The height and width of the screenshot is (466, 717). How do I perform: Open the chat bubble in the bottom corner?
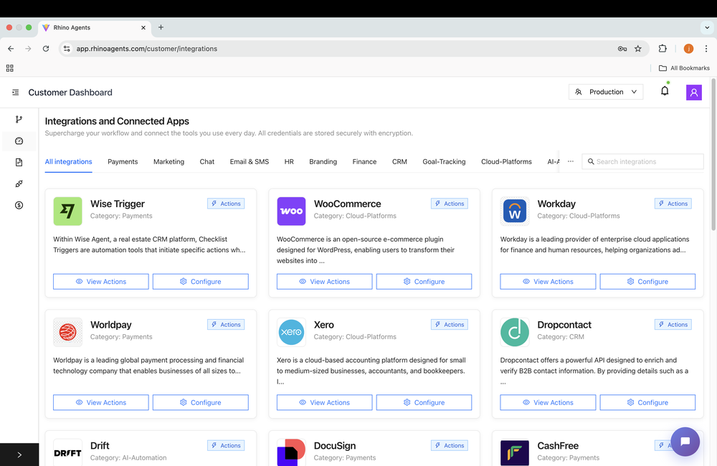(x=684, y=442)
